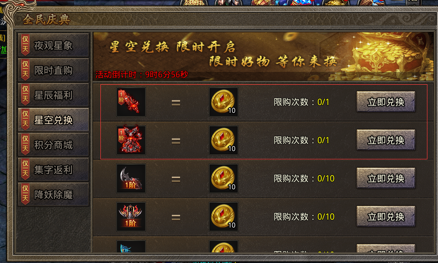Open the 星辰福利 tab
The height and width of the screenshot is (263, 438).
pyautogui.click(x=53, y=95)
